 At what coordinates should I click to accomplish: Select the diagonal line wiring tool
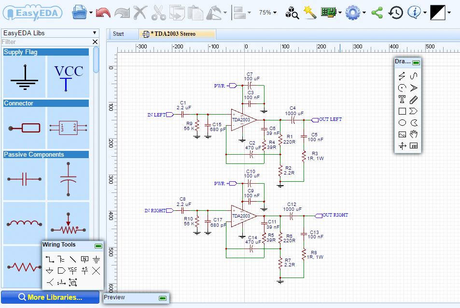[73, 259]
